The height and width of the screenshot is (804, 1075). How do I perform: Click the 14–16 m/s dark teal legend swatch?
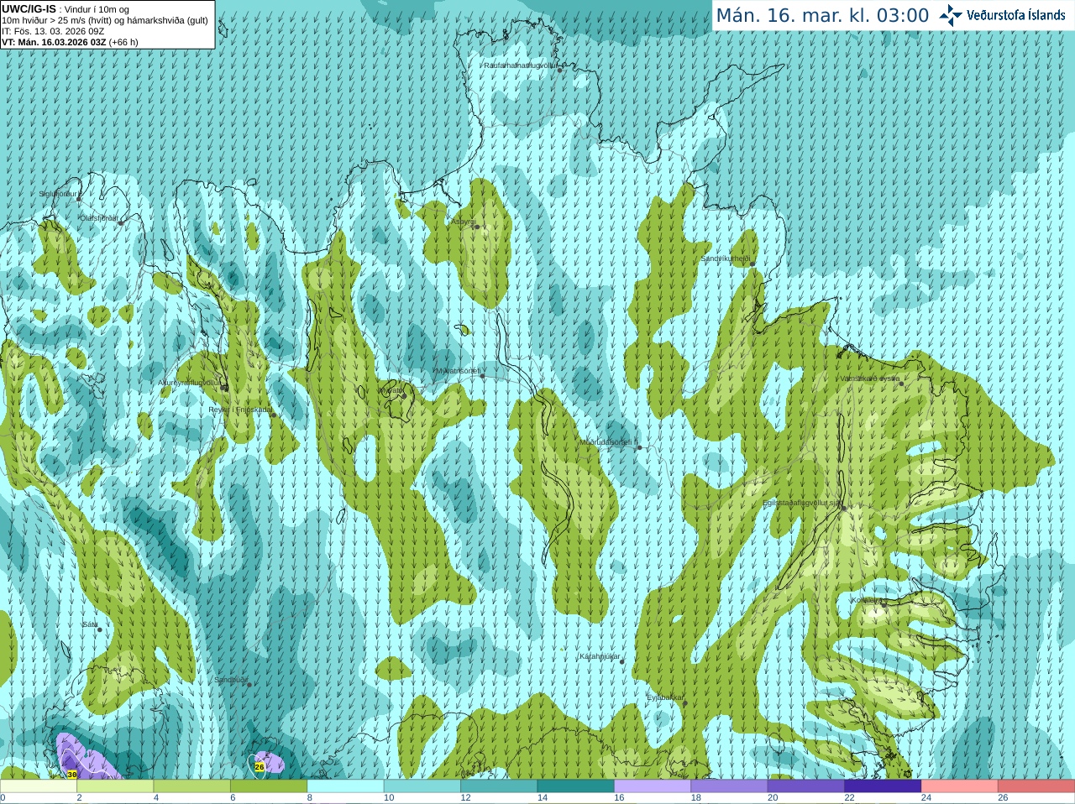[x=576, y=786]
